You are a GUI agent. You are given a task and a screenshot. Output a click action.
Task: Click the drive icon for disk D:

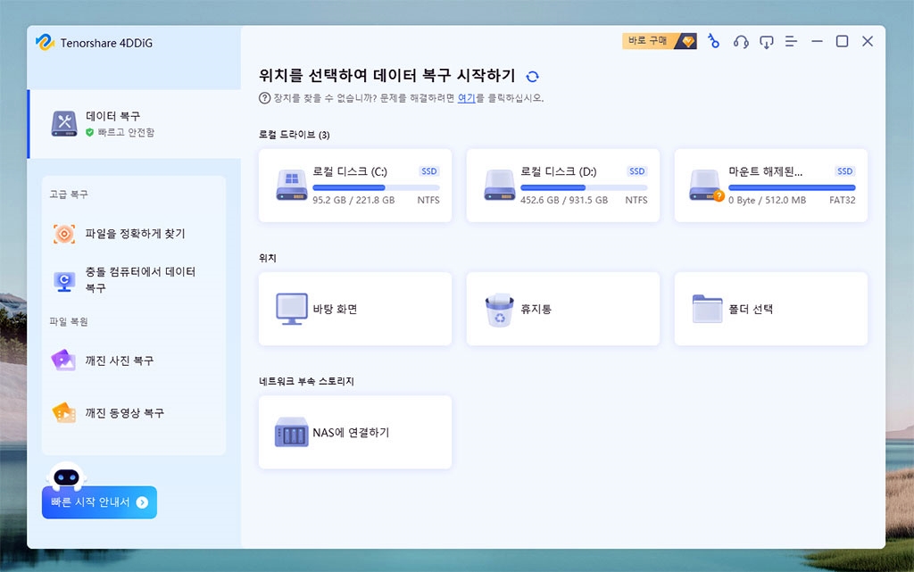tap(500, 186)
